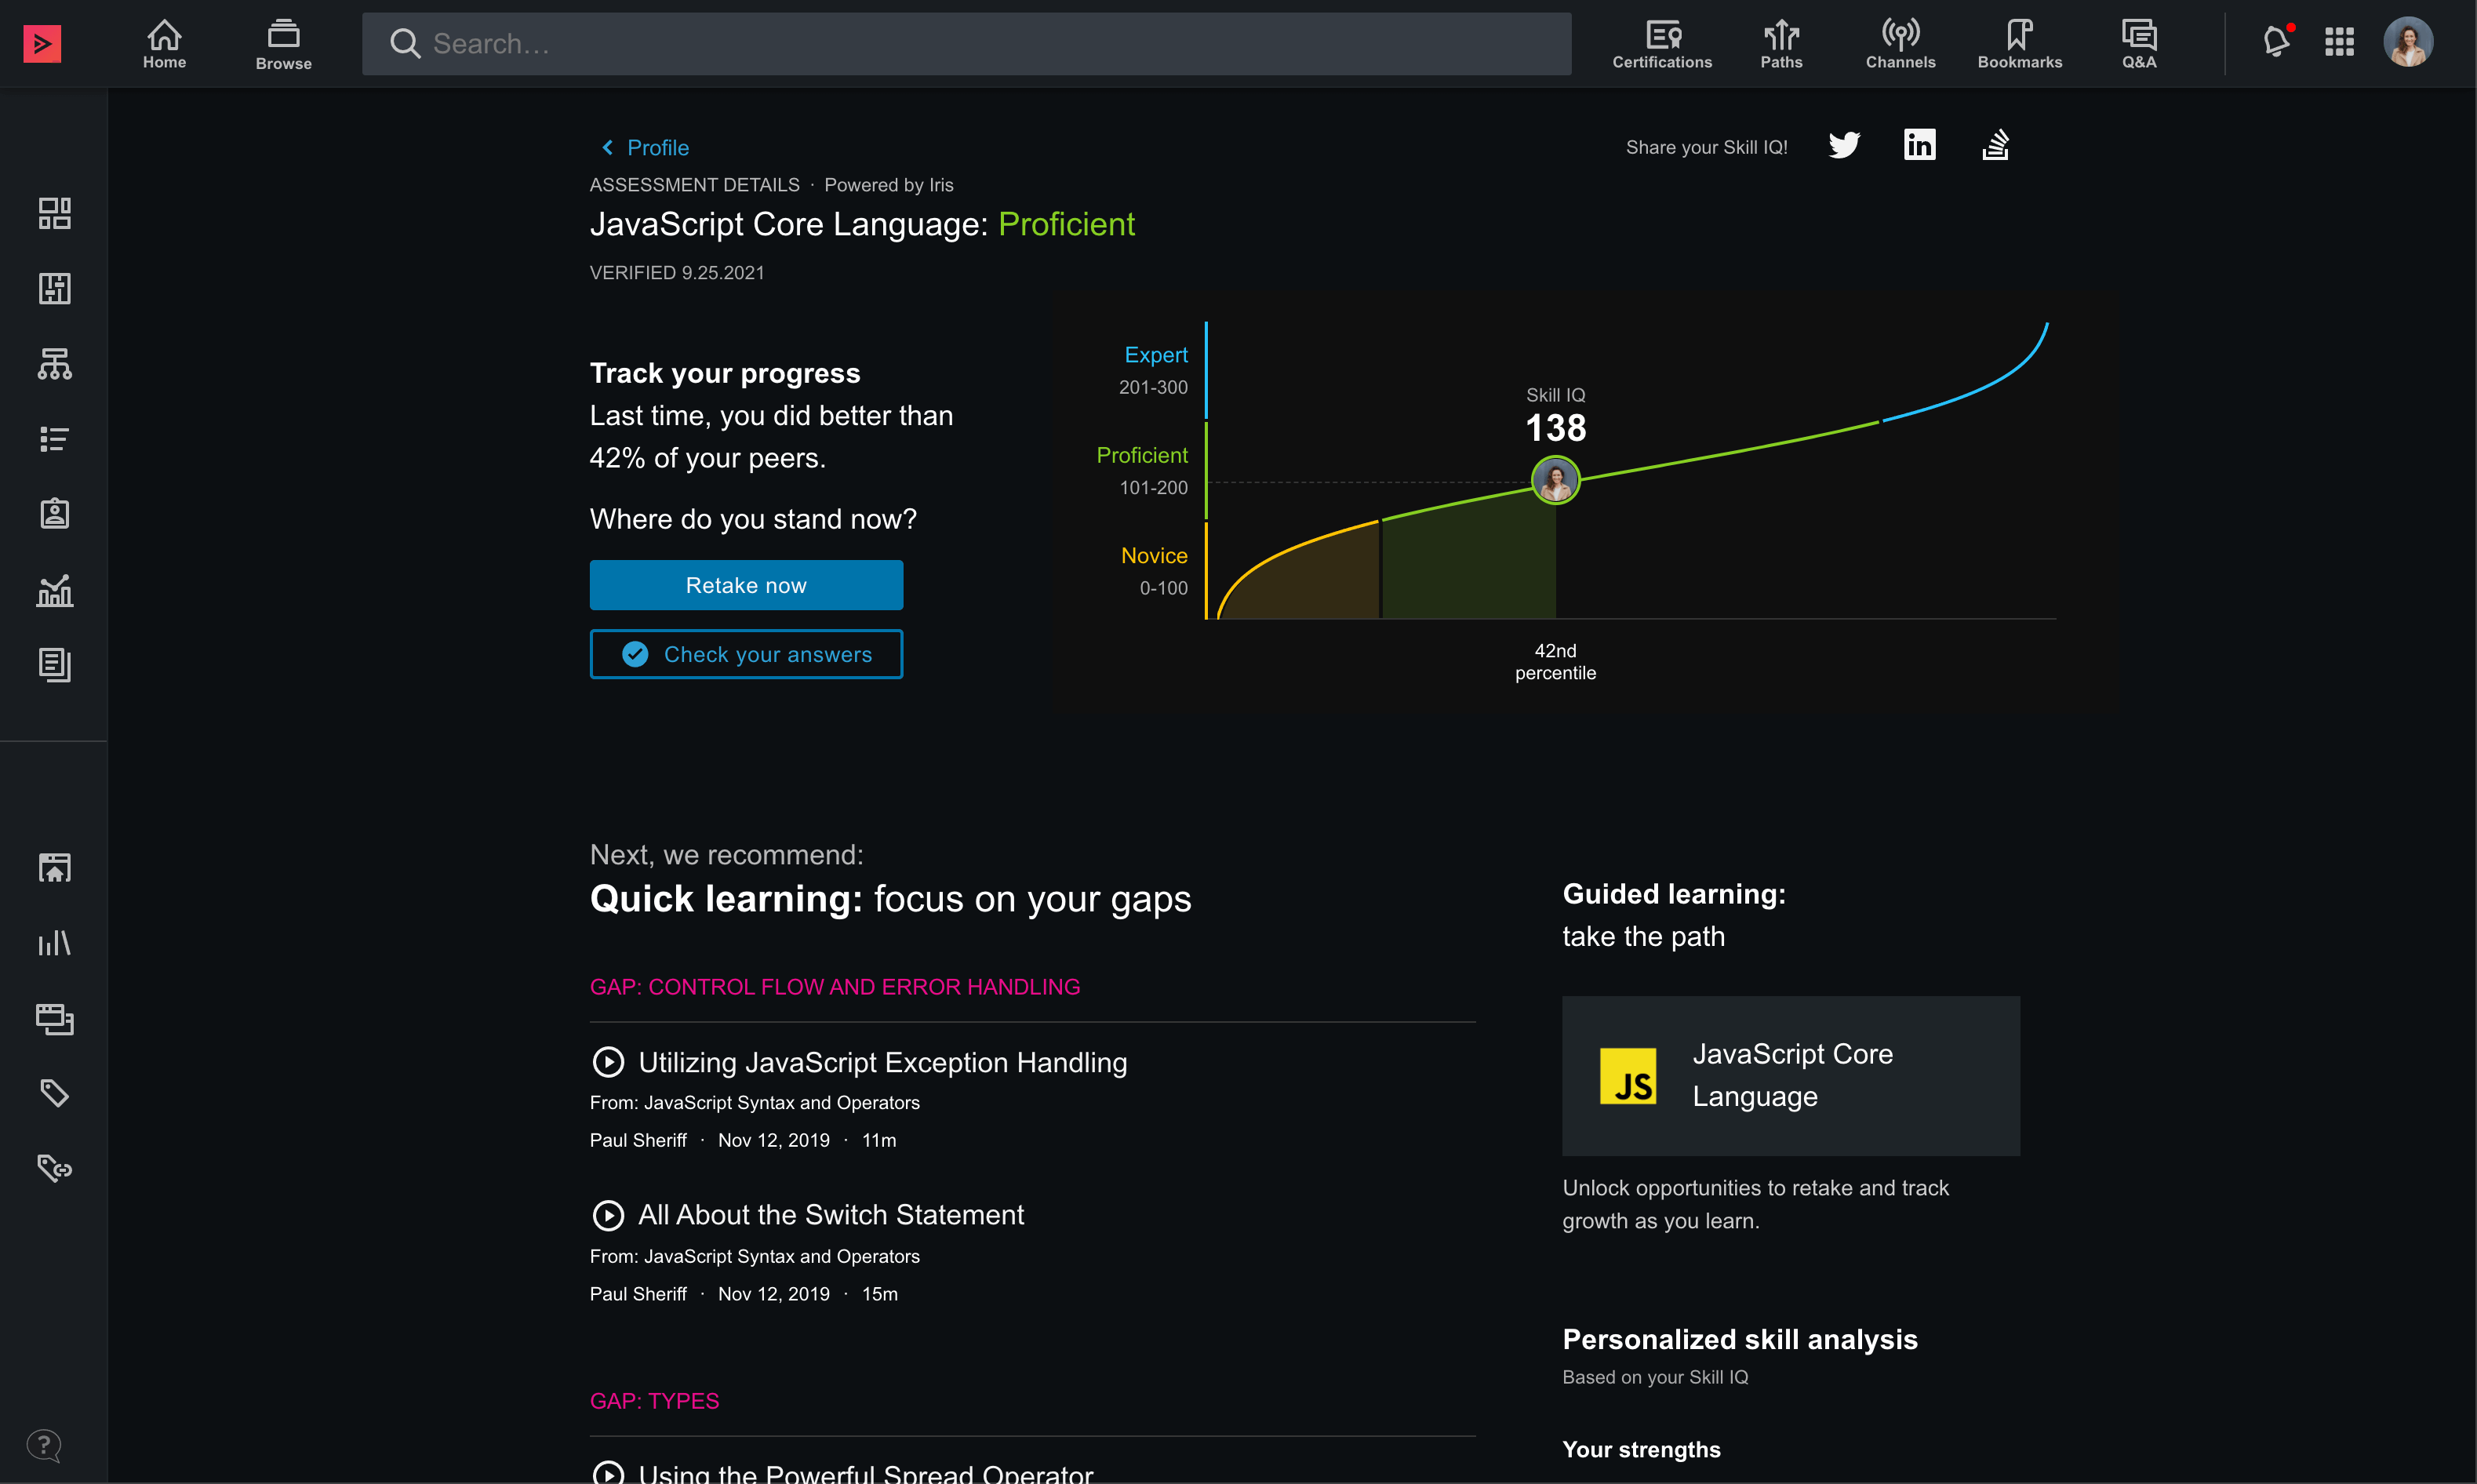
Task: Click the Skill IQ marker on chart
Action: [1555, 481]
